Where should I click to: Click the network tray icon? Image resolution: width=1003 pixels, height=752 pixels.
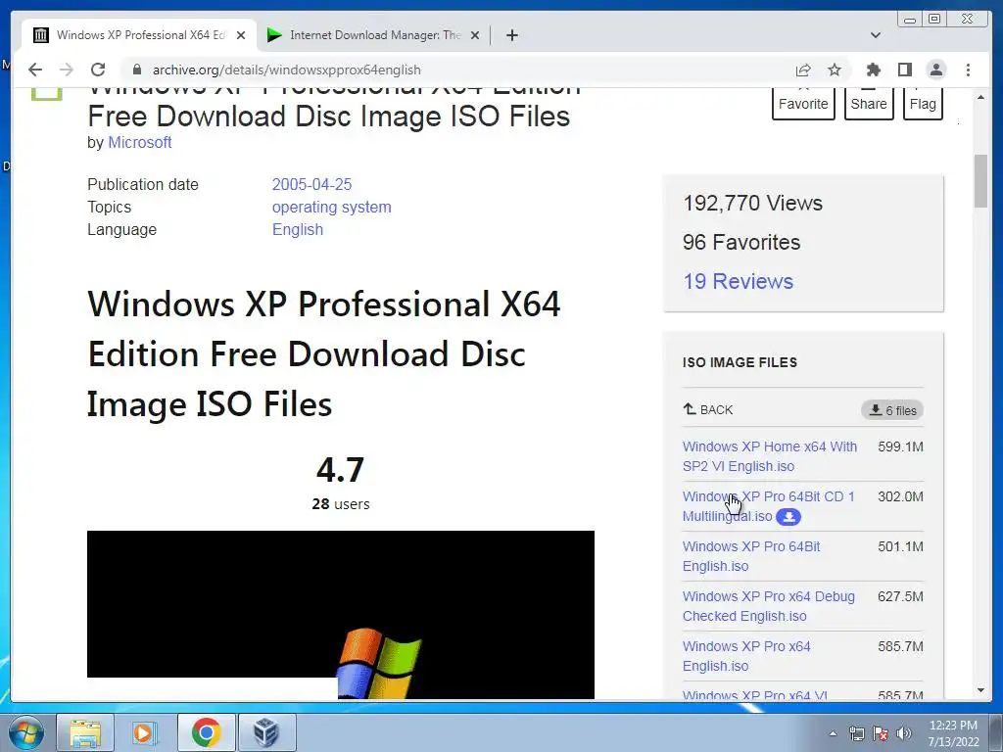click(x=856, y=733)
